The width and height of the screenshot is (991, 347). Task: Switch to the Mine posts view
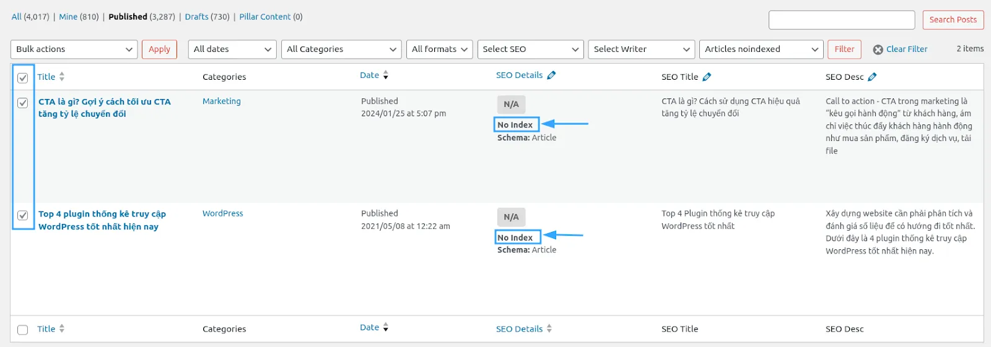pos(68,17)
